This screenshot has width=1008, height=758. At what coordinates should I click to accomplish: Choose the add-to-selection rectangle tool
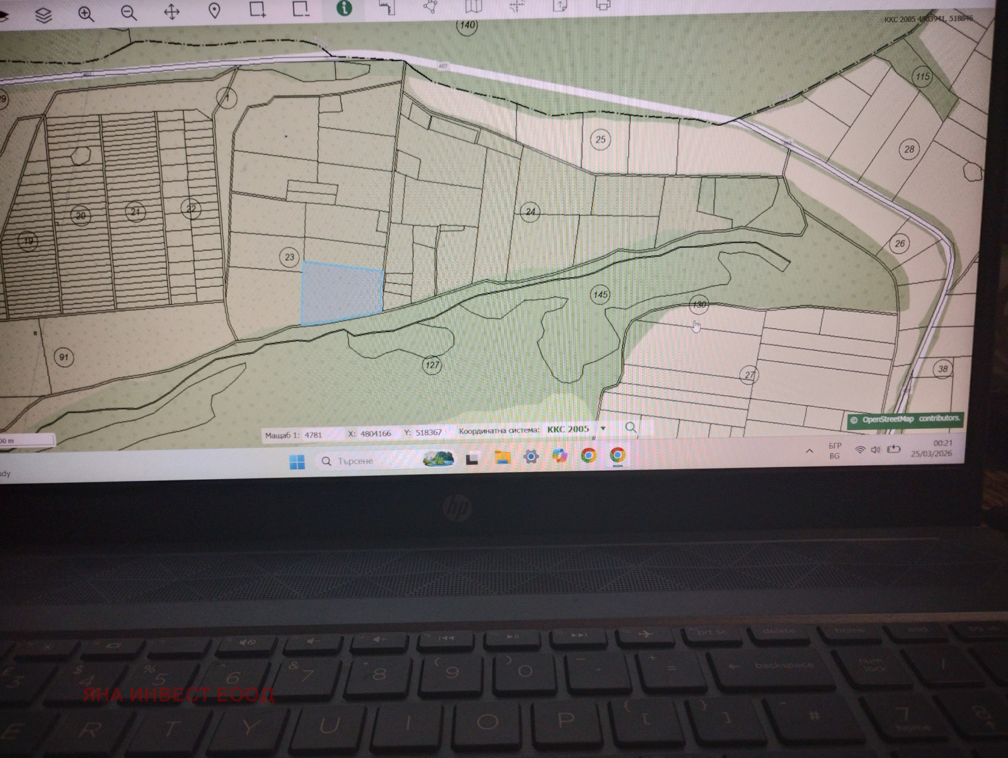pos(257,9)
